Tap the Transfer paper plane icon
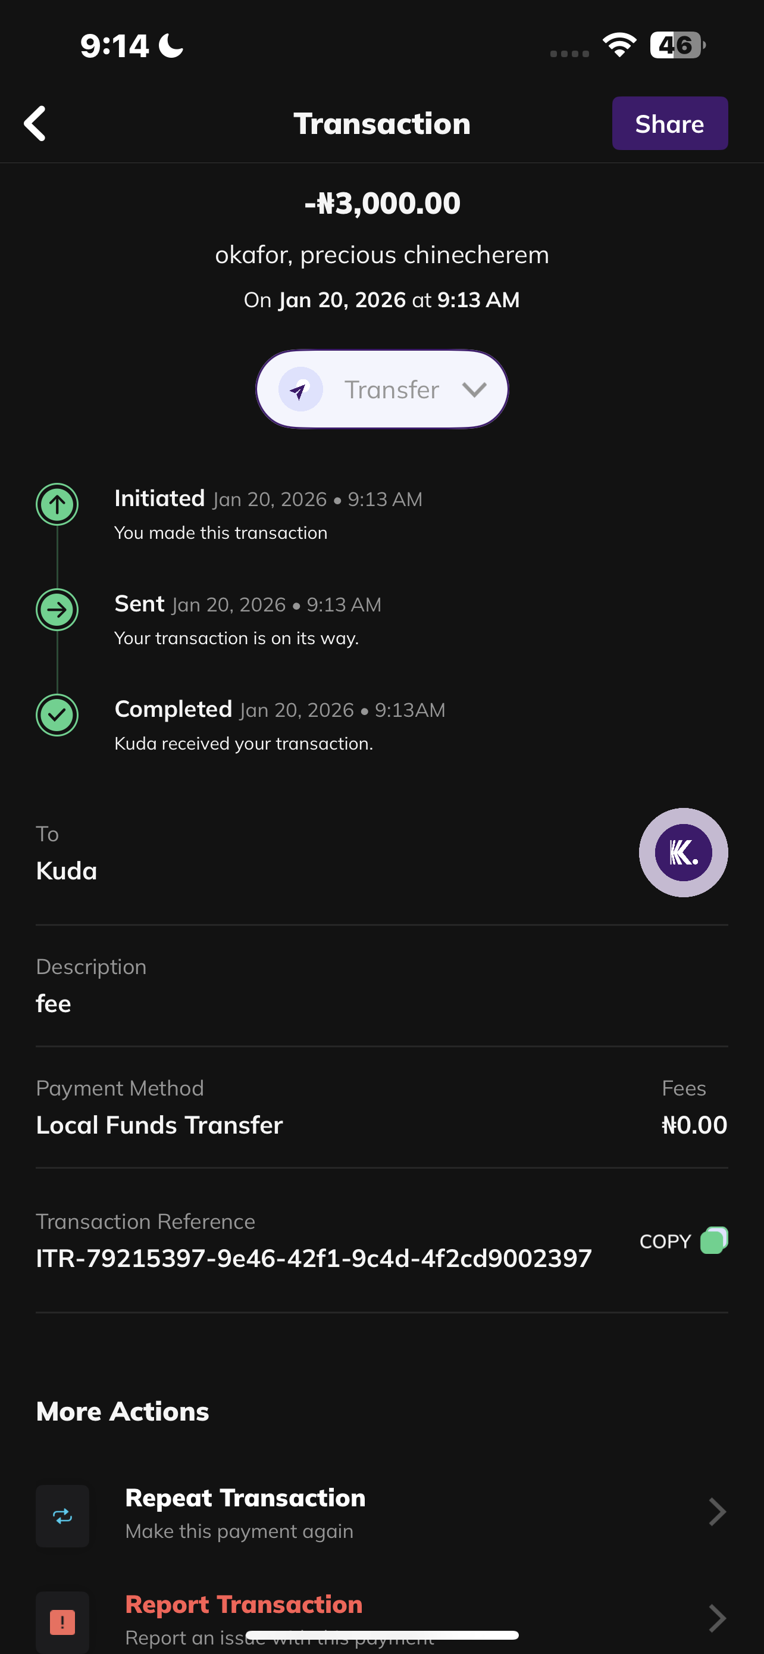Screen dimensions: 764x1654 (x=300, y=390)
